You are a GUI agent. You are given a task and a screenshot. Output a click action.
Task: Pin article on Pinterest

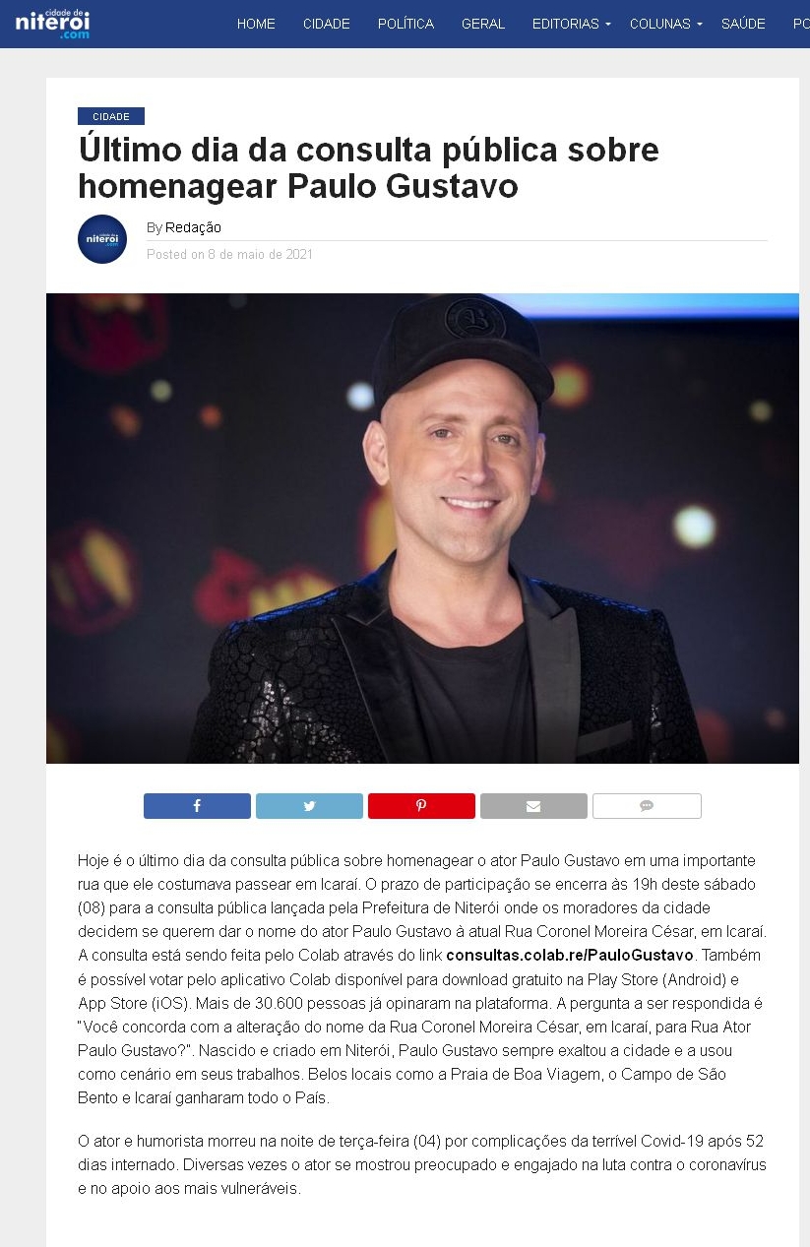tap(421, 806)
